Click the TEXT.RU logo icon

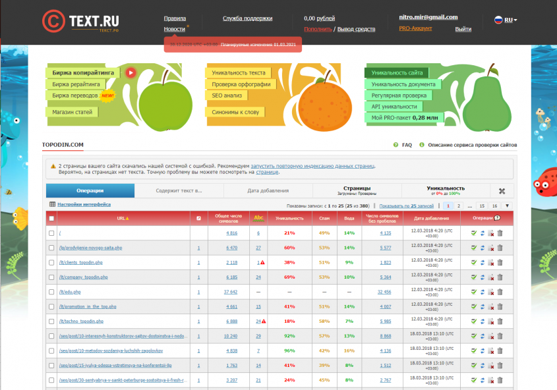pos(52,21)
